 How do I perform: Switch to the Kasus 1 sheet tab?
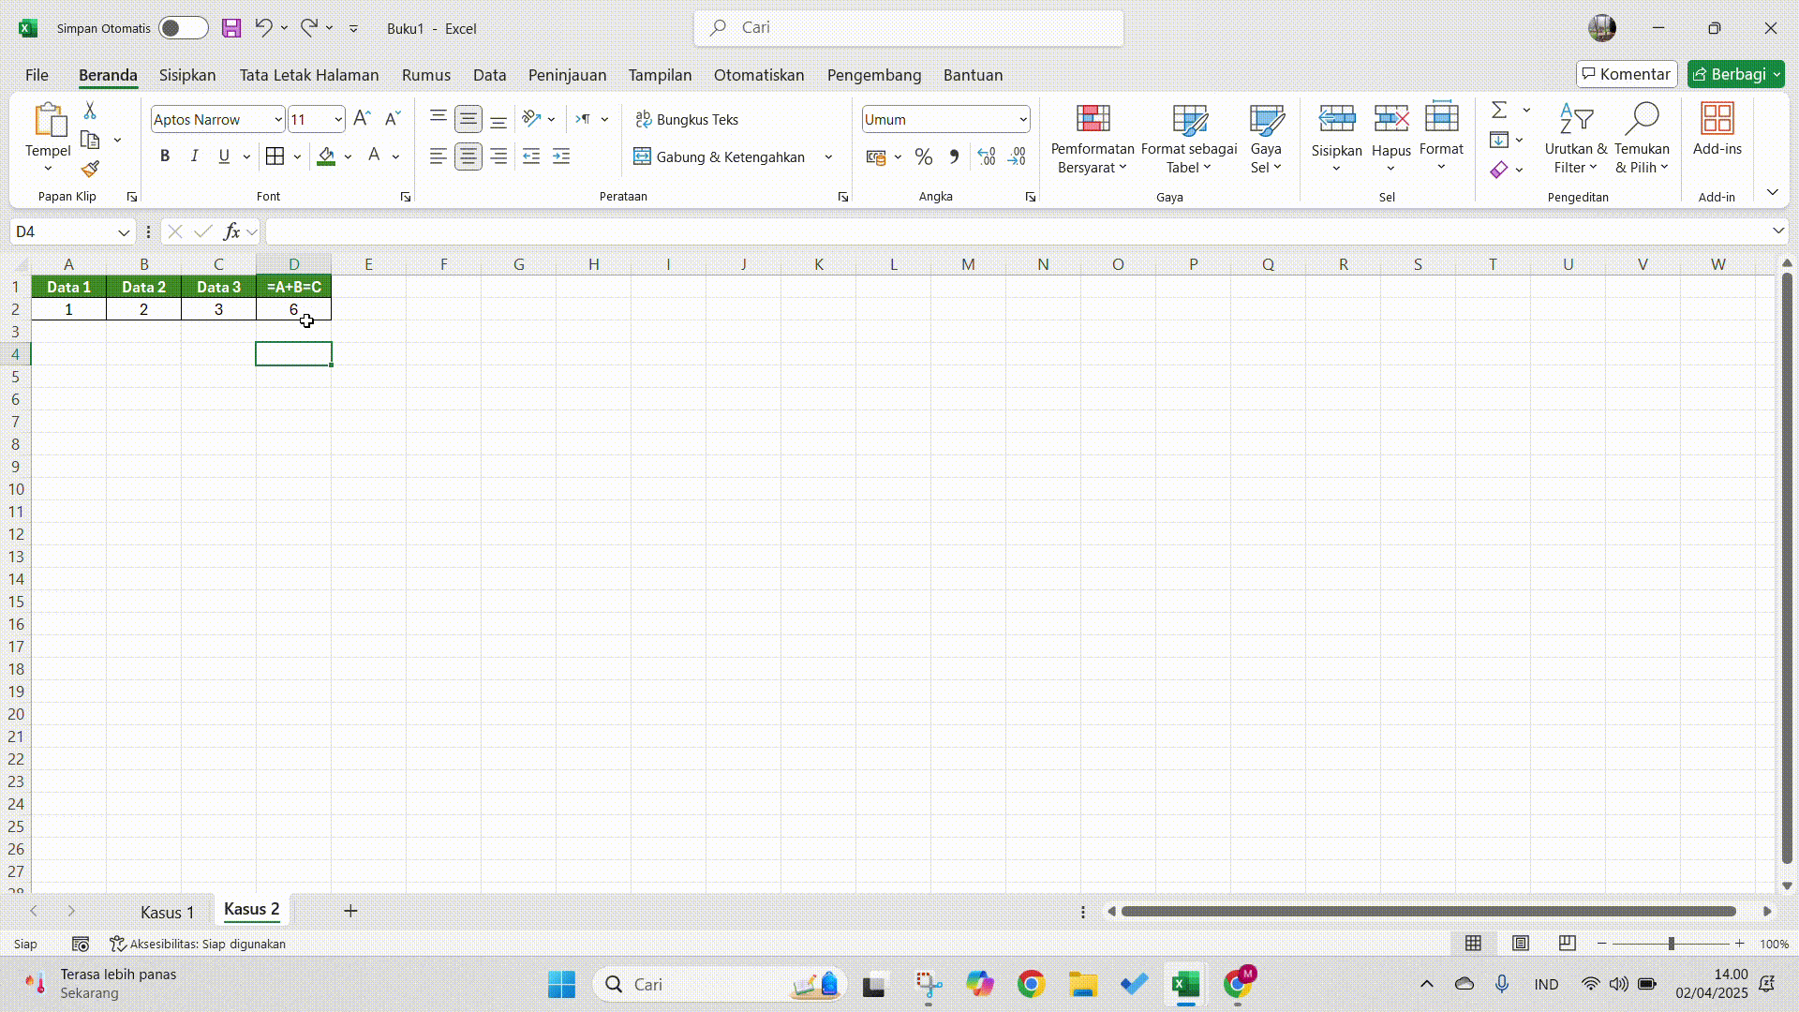[x=167, y=912]
